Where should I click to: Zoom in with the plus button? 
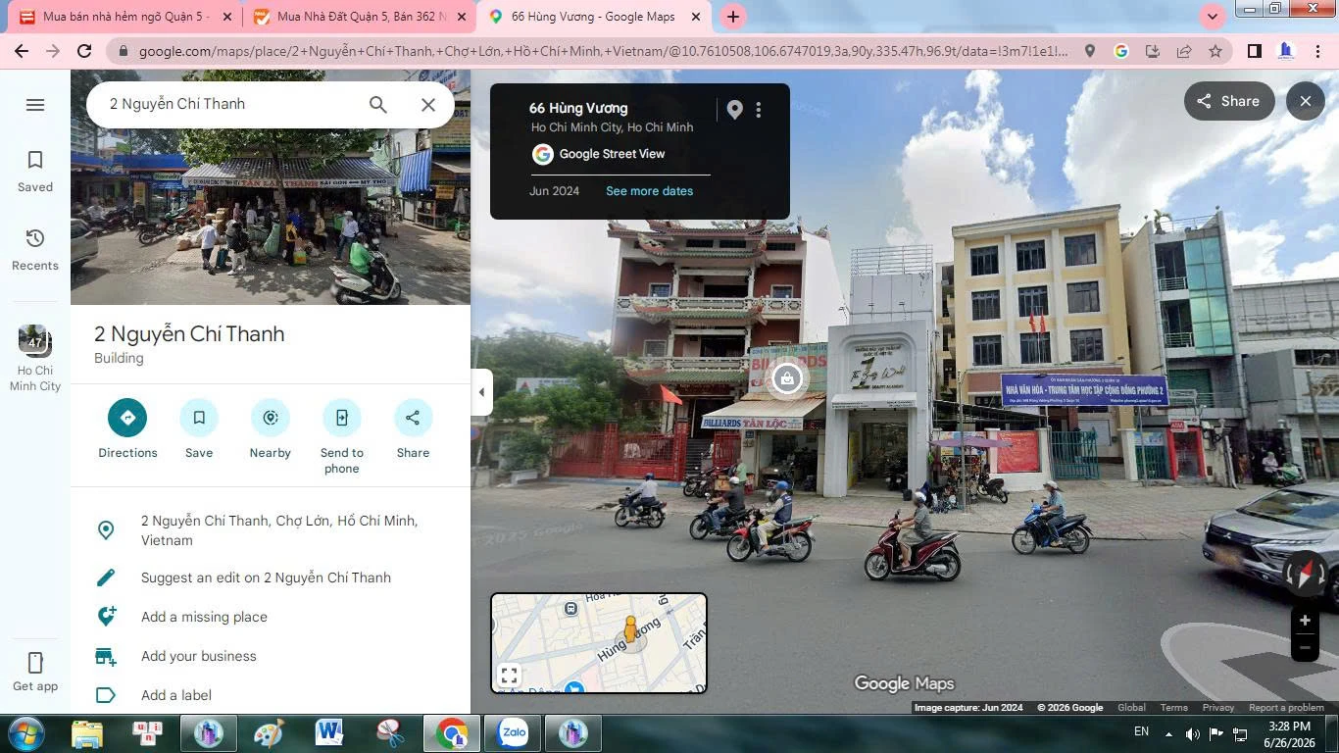click(1305, 620)
